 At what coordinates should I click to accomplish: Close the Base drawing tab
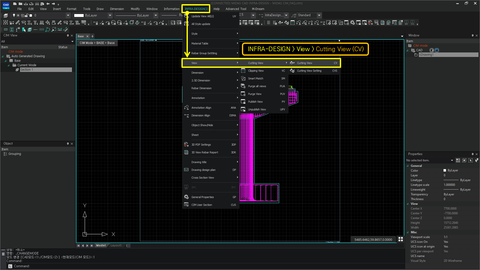click(x=87, y=36)
